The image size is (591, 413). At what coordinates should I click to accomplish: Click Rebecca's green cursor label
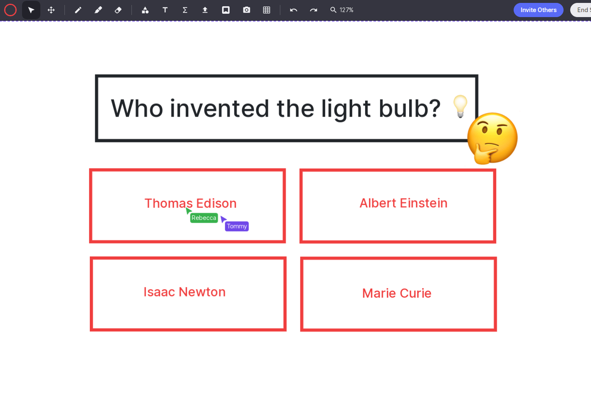point(204,218)
